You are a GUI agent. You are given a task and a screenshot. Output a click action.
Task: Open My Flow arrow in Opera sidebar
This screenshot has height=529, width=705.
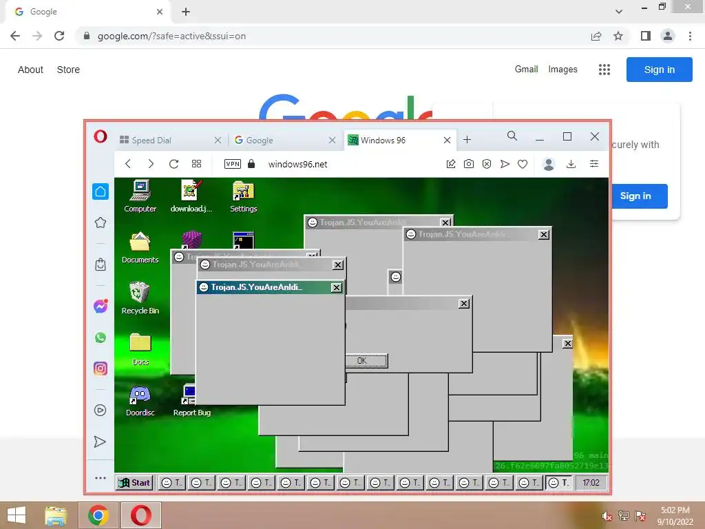point(101,442)
